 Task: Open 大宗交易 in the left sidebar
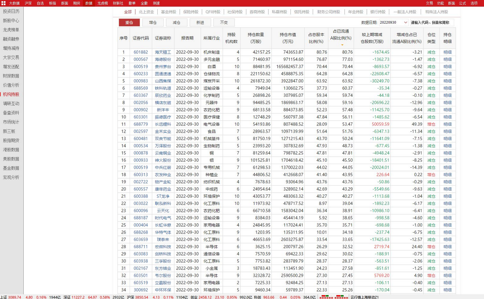(x=11, y=57)
